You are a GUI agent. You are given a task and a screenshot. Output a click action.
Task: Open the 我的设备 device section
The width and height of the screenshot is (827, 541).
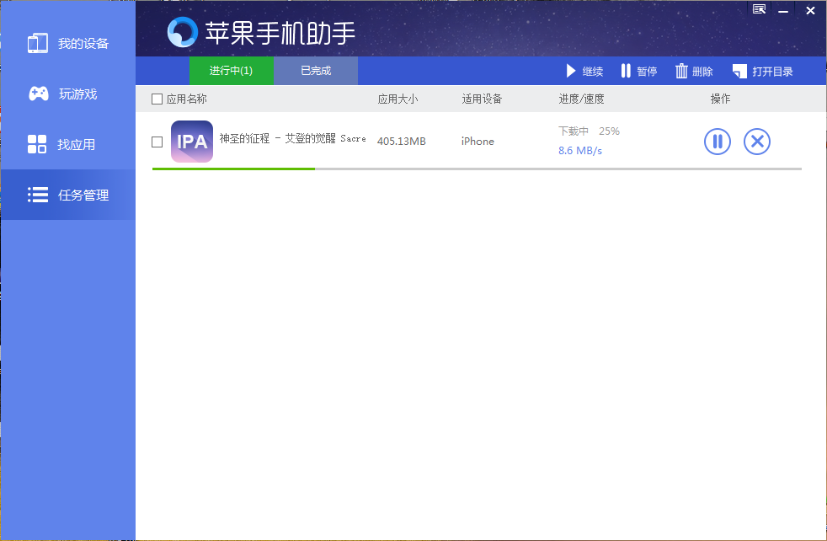[x=67, y=44]
